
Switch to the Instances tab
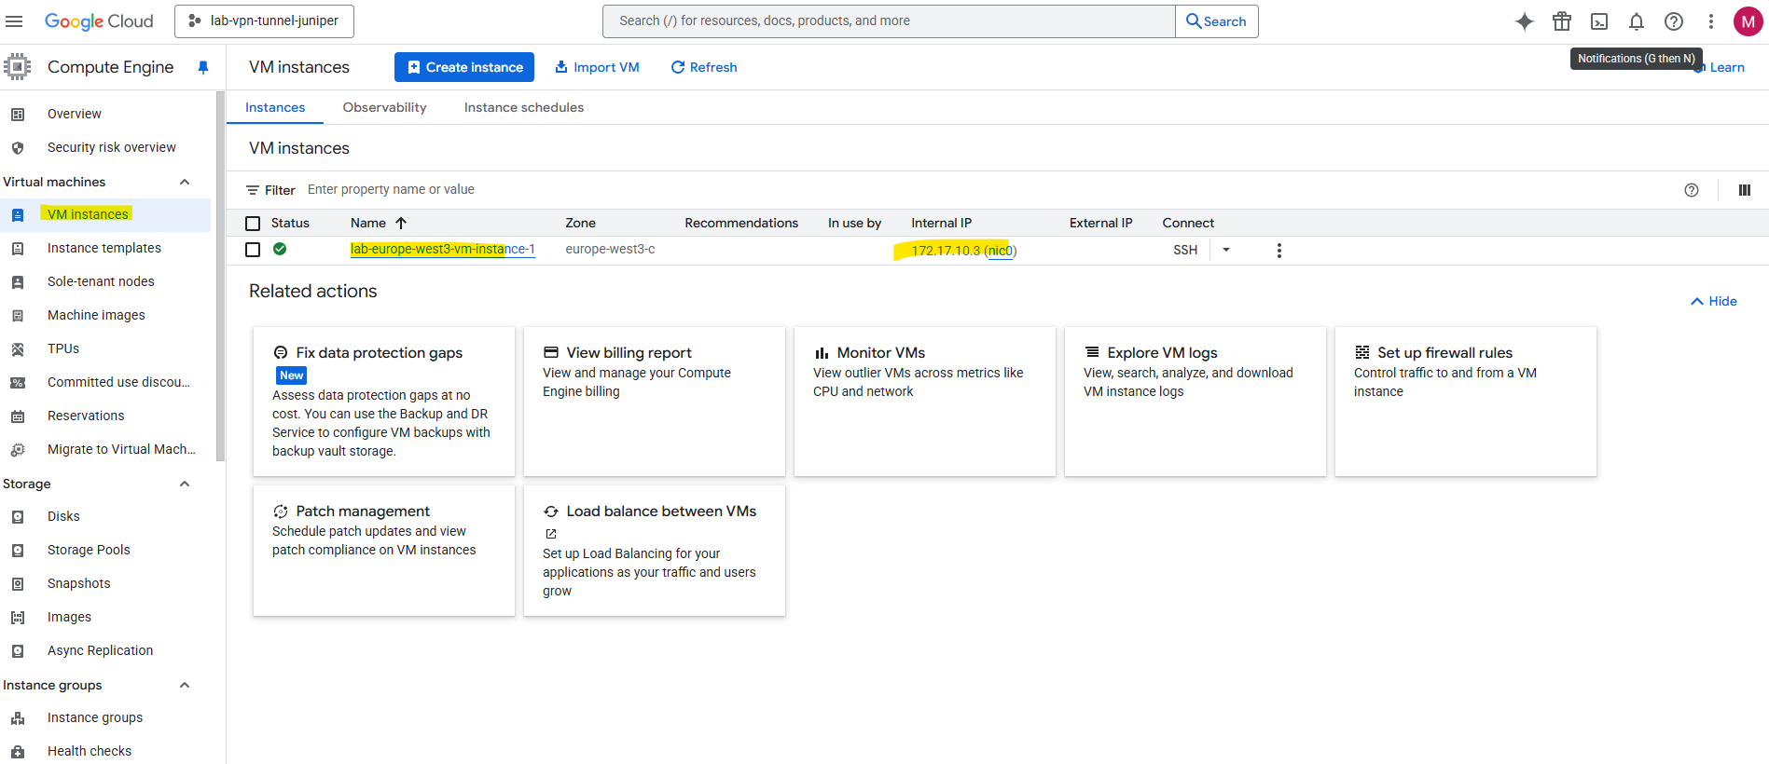click(275, 107)
